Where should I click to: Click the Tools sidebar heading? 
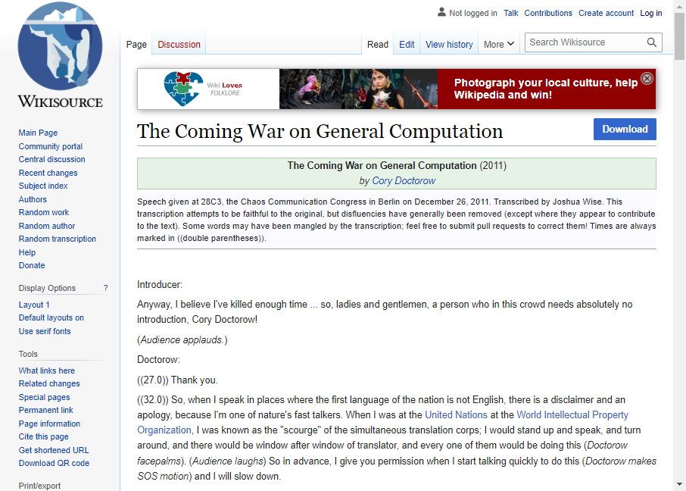(28, 354)
